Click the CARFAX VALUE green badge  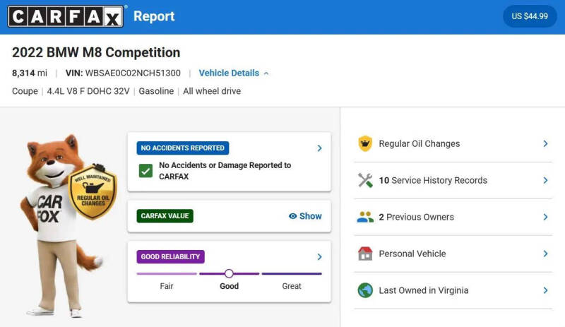(x=165, y=216)
